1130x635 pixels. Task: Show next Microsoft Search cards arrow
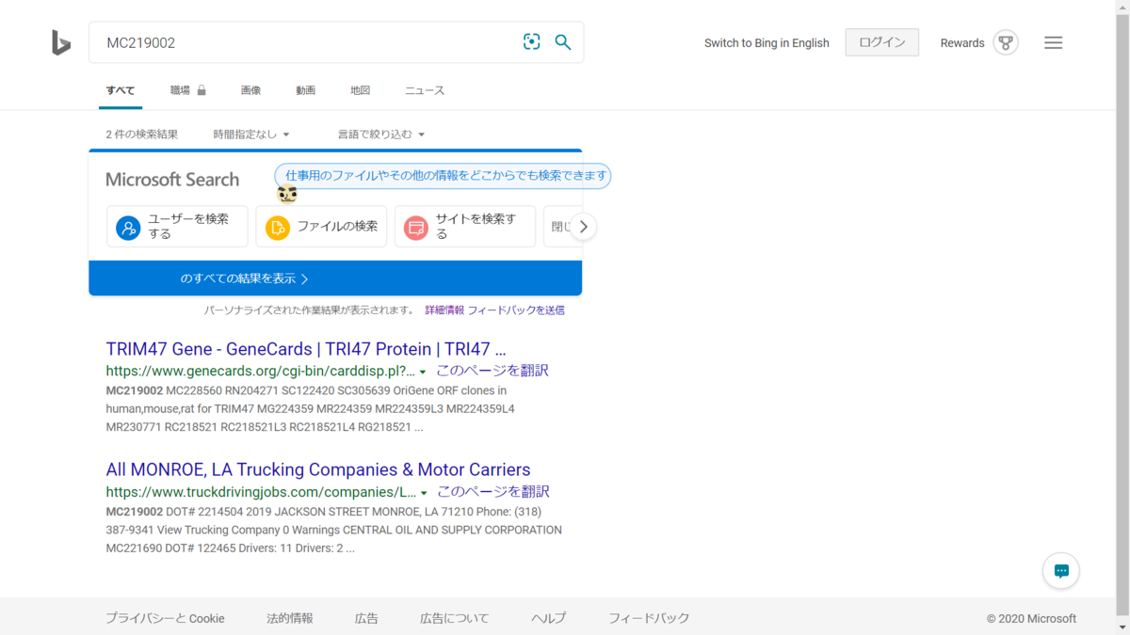coord(583,227)
